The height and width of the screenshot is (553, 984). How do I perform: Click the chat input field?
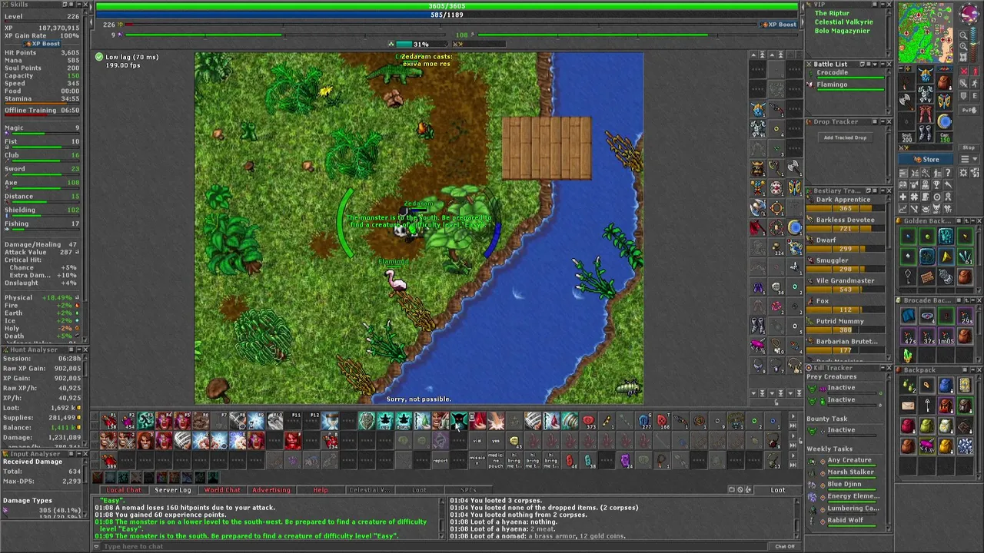coord(434,546)
